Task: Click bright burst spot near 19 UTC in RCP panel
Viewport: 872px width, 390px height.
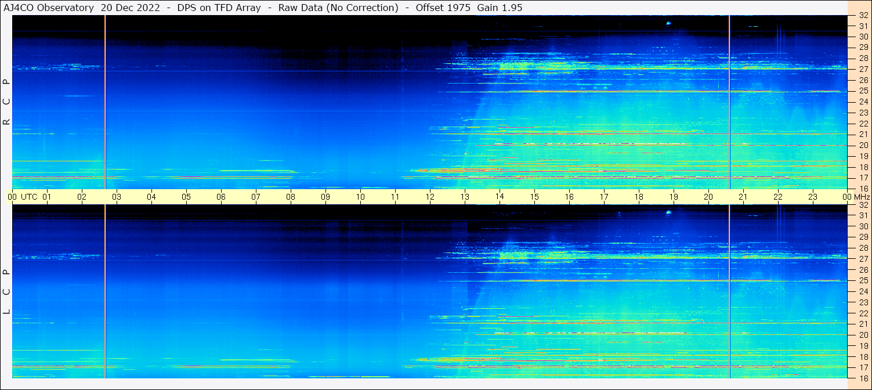Action: (668, 23)
